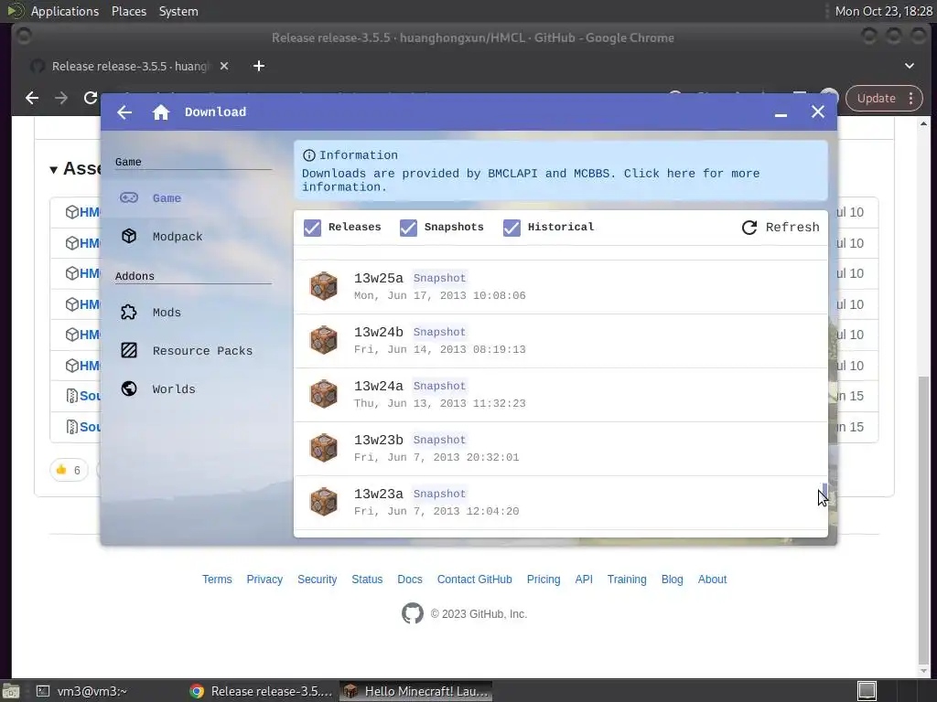
Task: Select version 13w25a in the list
Action: (x=561, y=286)
